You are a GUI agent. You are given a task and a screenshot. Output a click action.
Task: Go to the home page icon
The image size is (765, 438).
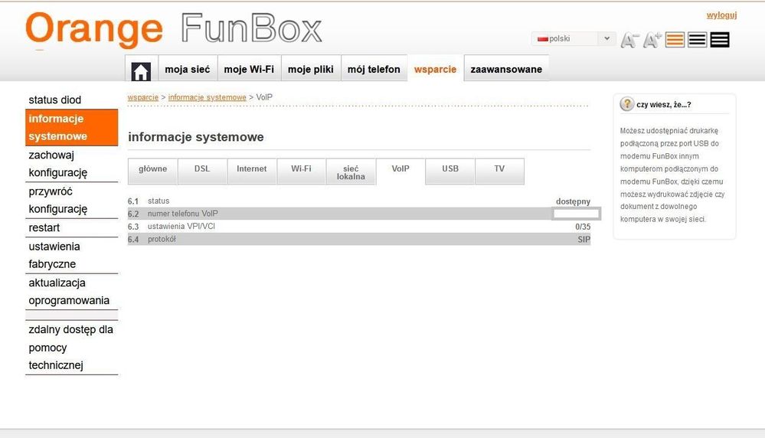point(140,70)
